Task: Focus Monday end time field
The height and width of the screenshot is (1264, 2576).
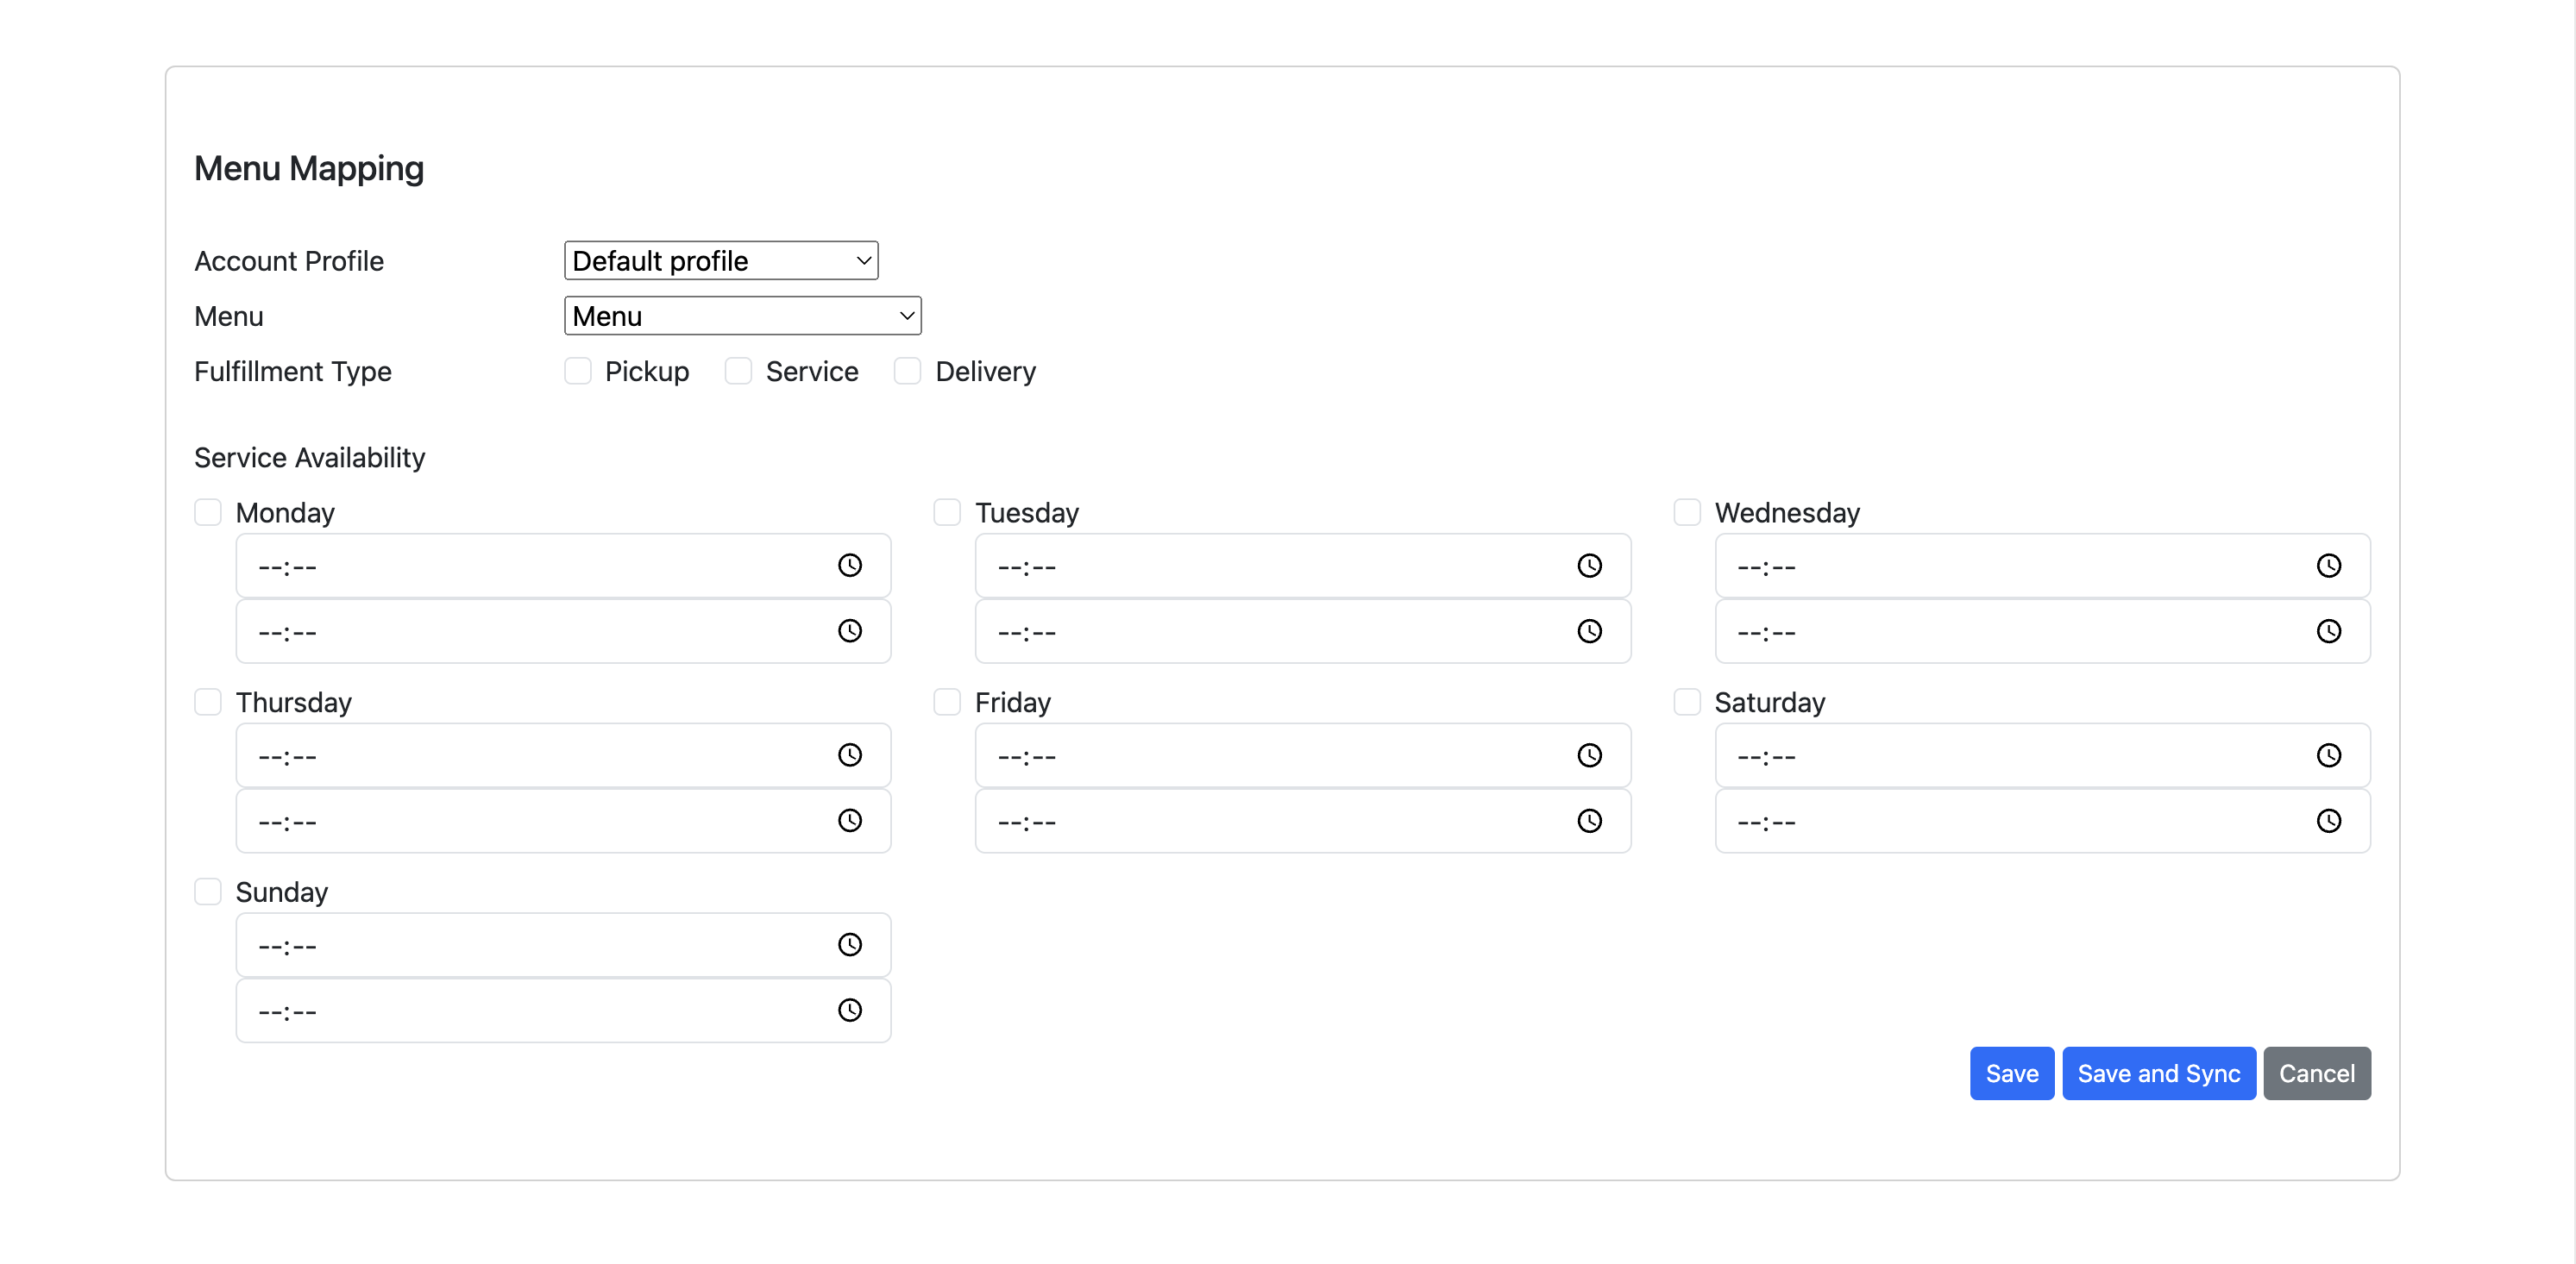Action: tap(563, 630)
